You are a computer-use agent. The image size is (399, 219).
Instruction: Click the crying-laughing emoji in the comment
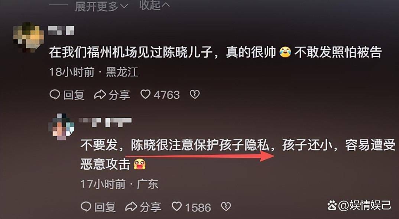click(x=285, y=52)
